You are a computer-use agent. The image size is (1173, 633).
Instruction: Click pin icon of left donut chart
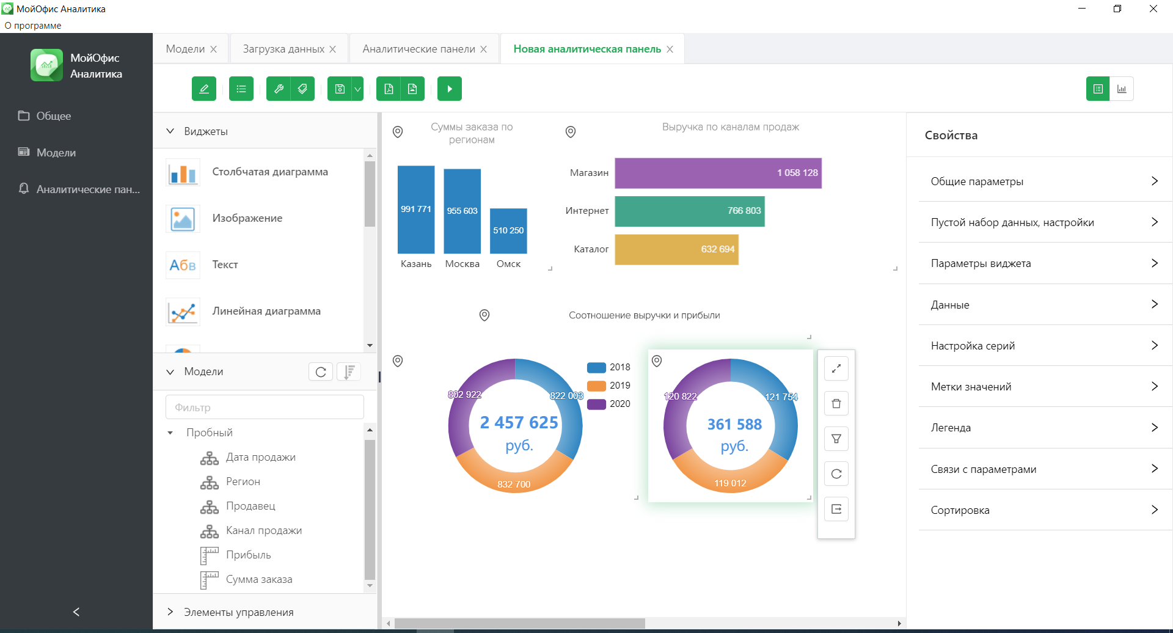(x=398, y=361)
